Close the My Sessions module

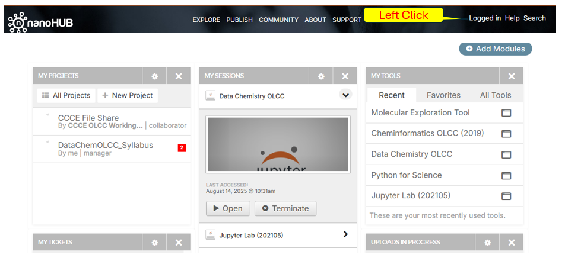click(345, 76)
